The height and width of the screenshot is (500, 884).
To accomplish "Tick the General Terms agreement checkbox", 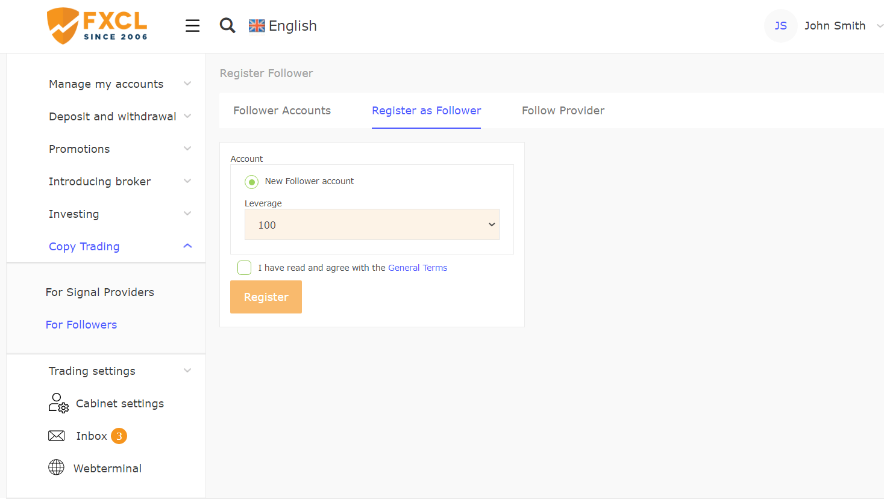I will [x=244, y=268].
